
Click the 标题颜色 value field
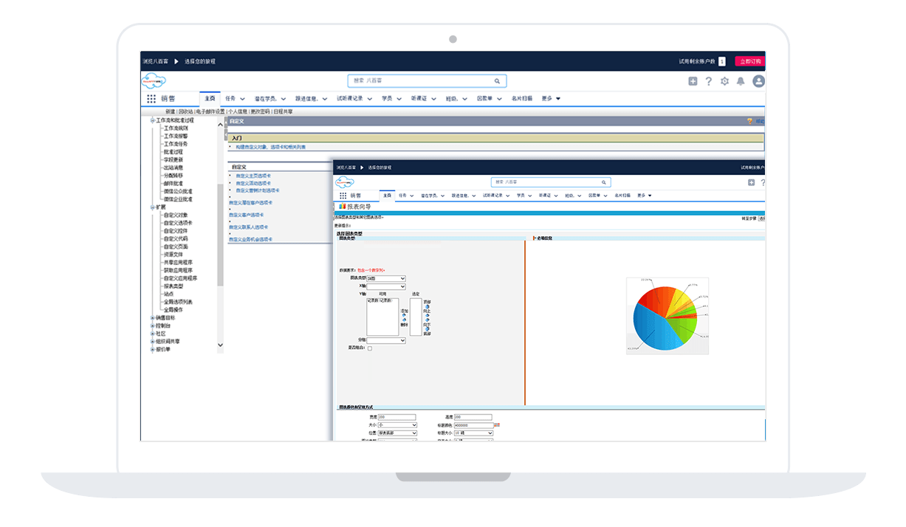pos(473,425)
